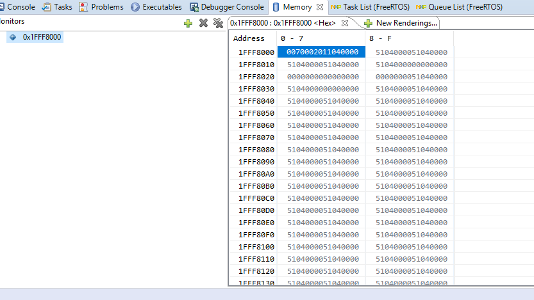Open the Problems tab
The image size is (534, 300).
coord(101,7)
